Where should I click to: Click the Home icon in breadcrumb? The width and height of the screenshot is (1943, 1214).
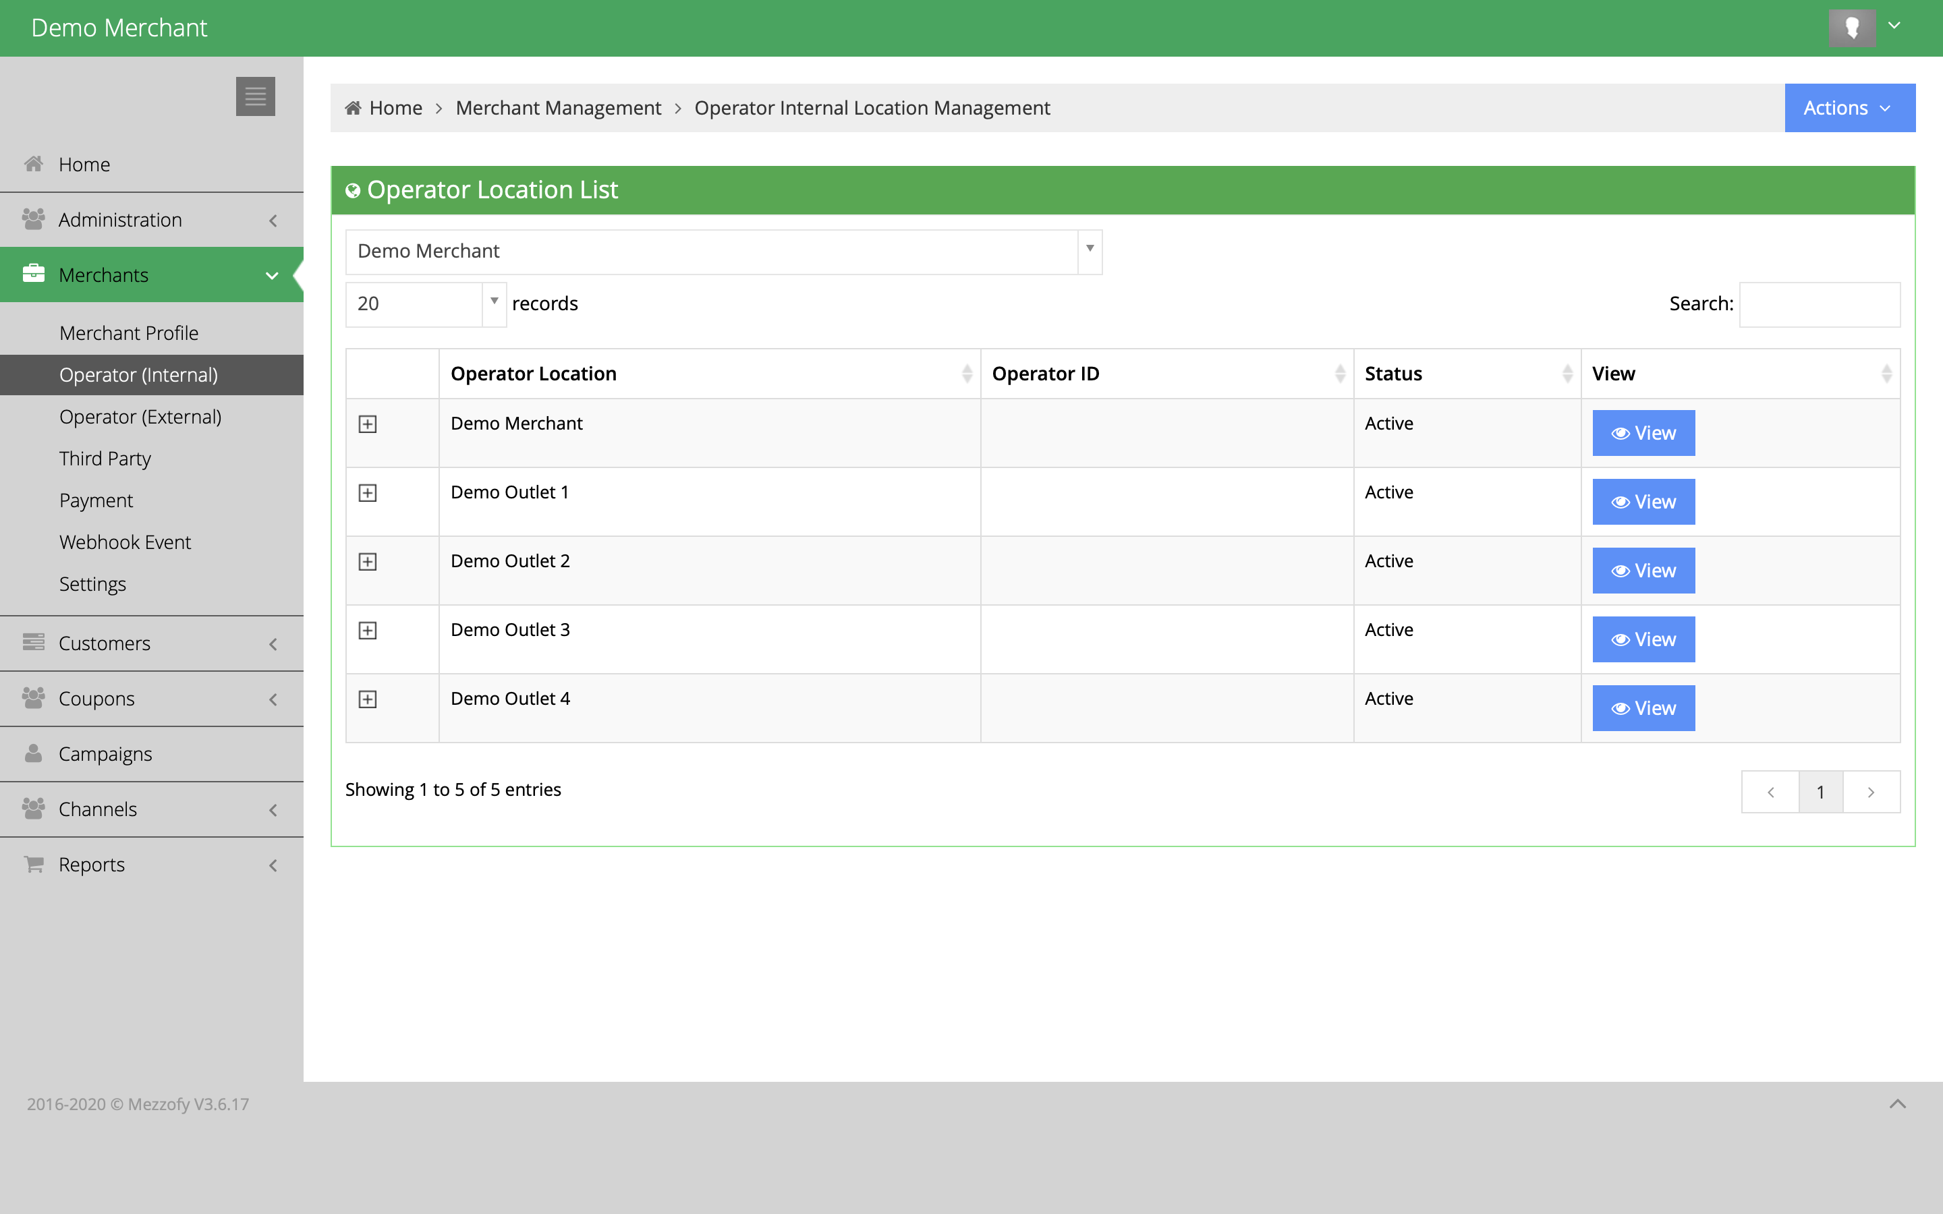(352, 109)
